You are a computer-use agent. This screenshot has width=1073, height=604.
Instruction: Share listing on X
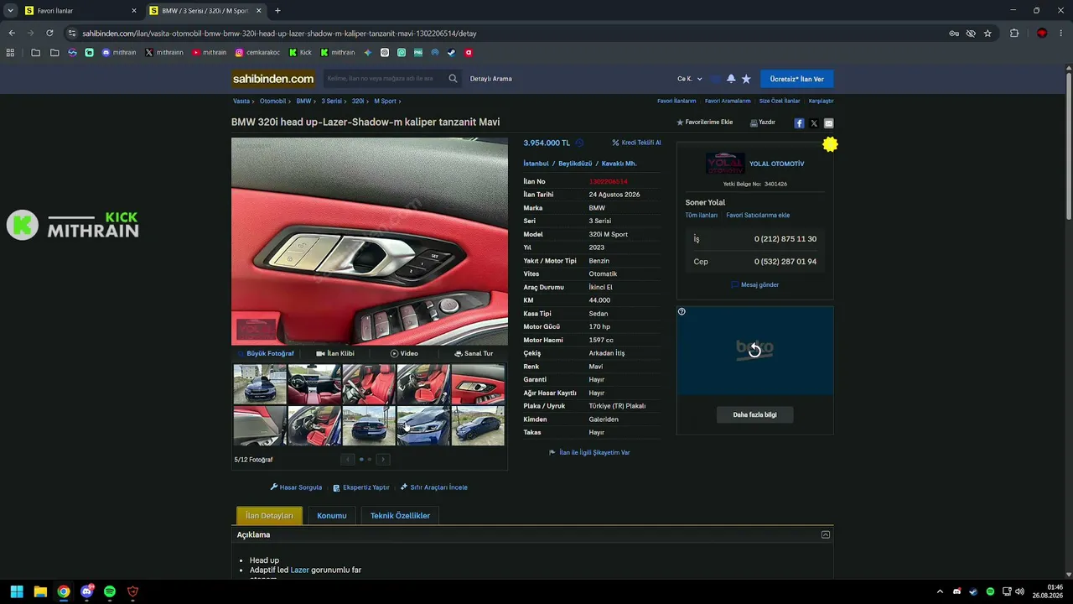click(814, 123)
